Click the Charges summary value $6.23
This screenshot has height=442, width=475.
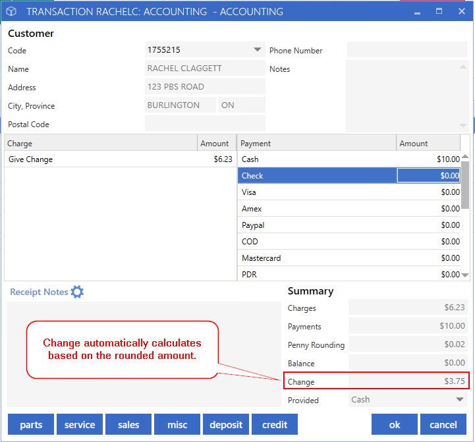pos(408,307)
